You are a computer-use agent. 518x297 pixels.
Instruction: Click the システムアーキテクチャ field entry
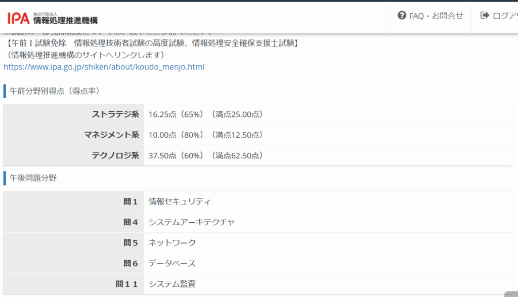coord(191,222)
